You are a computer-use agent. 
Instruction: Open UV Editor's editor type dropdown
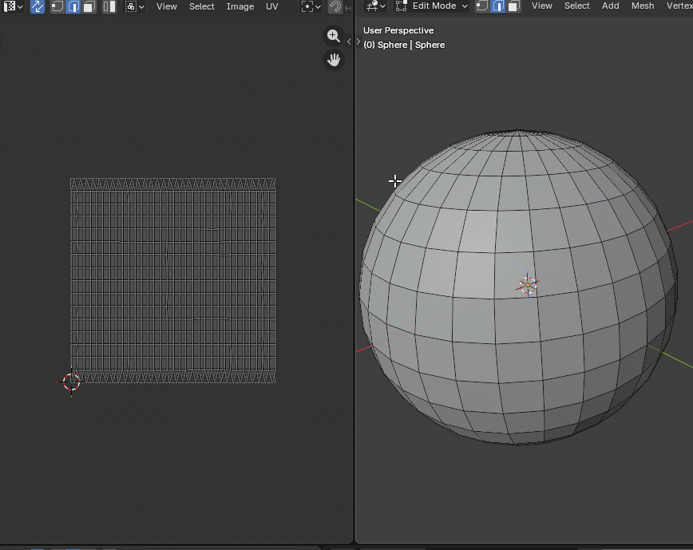pos(13,6)
